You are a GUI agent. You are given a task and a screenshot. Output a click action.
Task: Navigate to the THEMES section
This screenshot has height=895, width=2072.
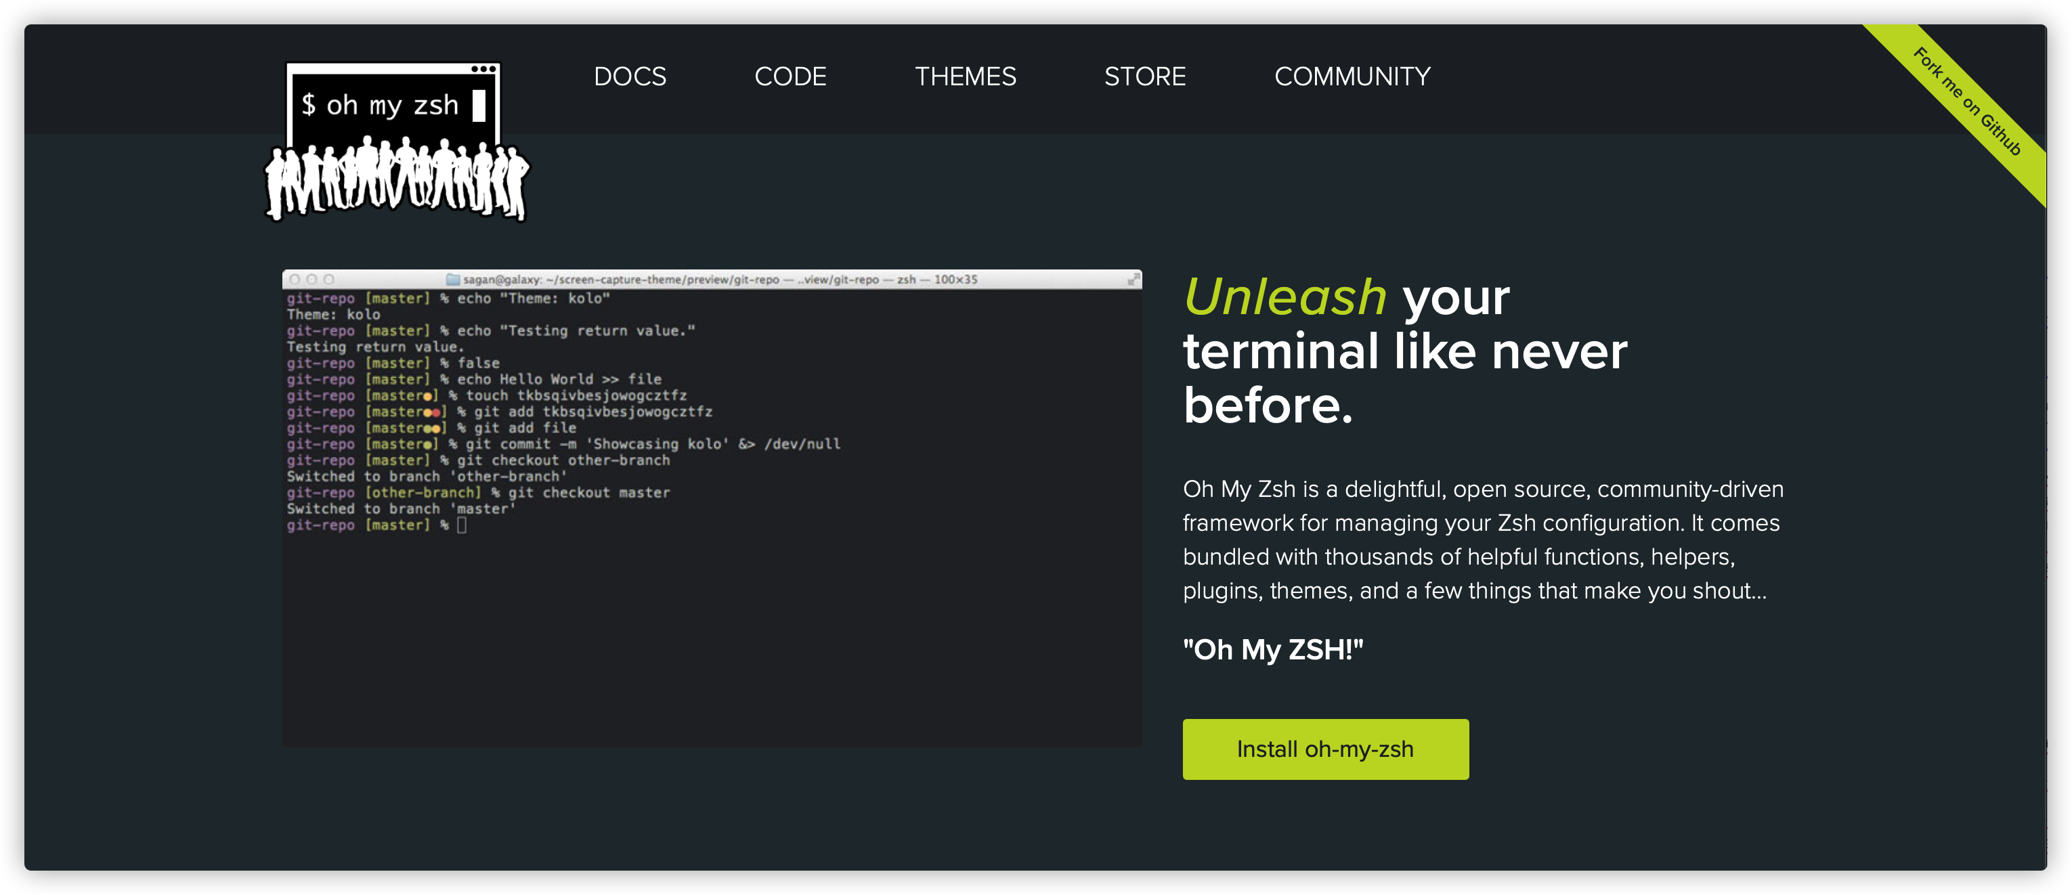click(x=966, y=77)
